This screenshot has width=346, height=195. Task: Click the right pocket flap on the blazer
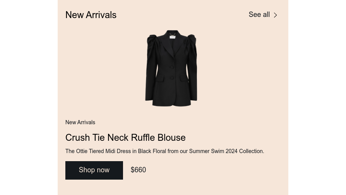coord(184,78)
